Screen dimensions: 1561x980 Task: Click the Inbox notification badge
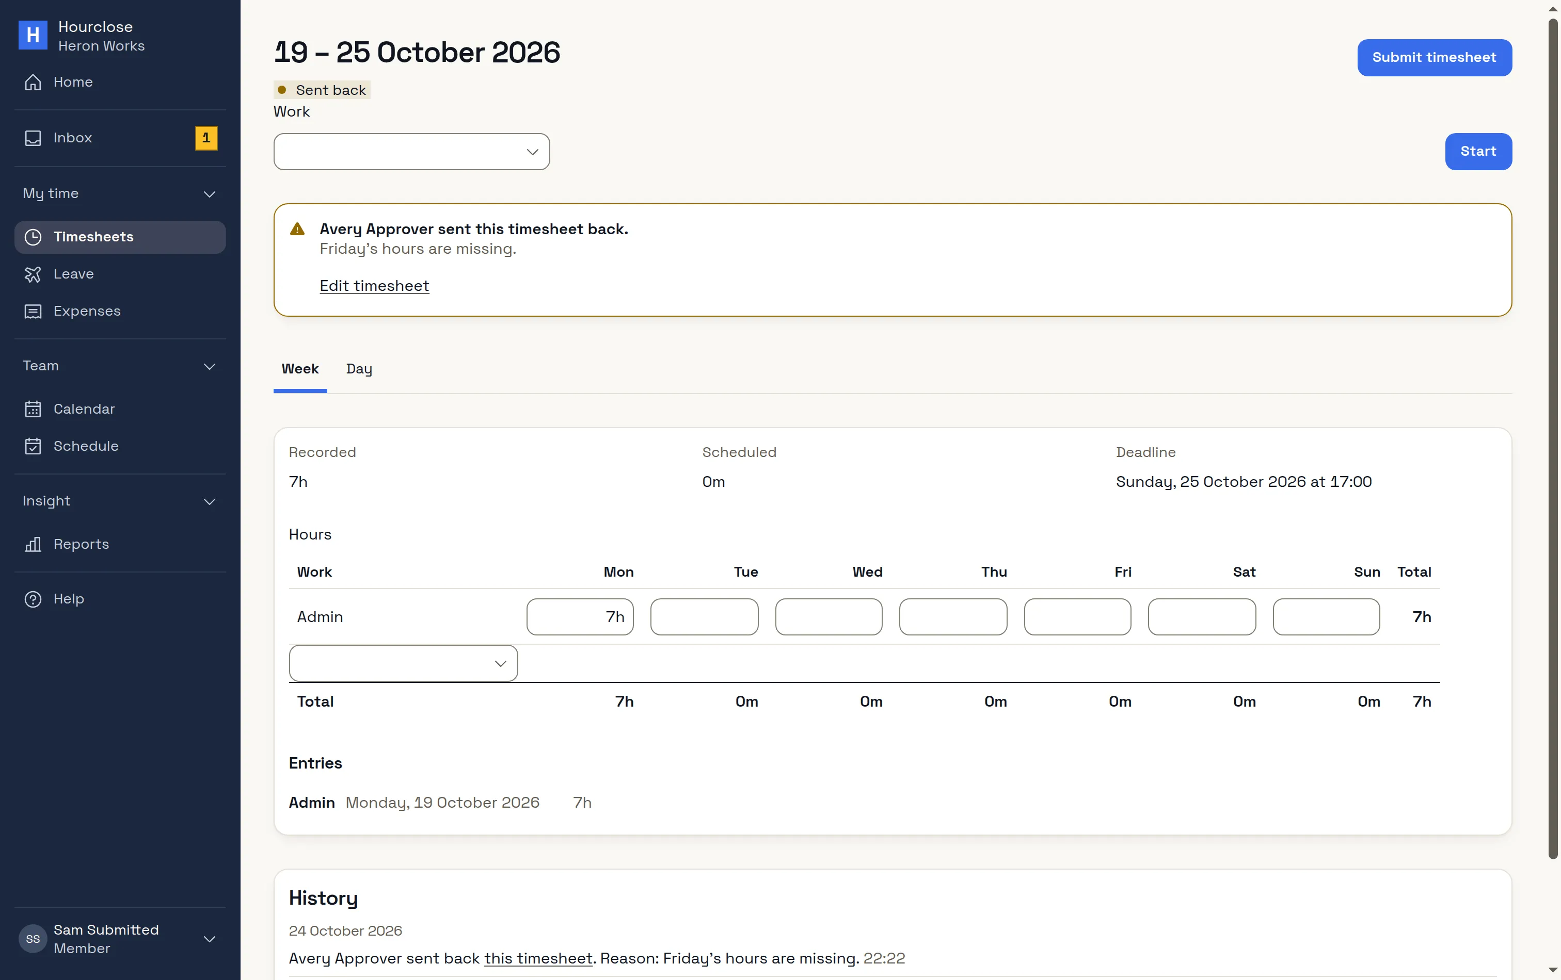206,138
